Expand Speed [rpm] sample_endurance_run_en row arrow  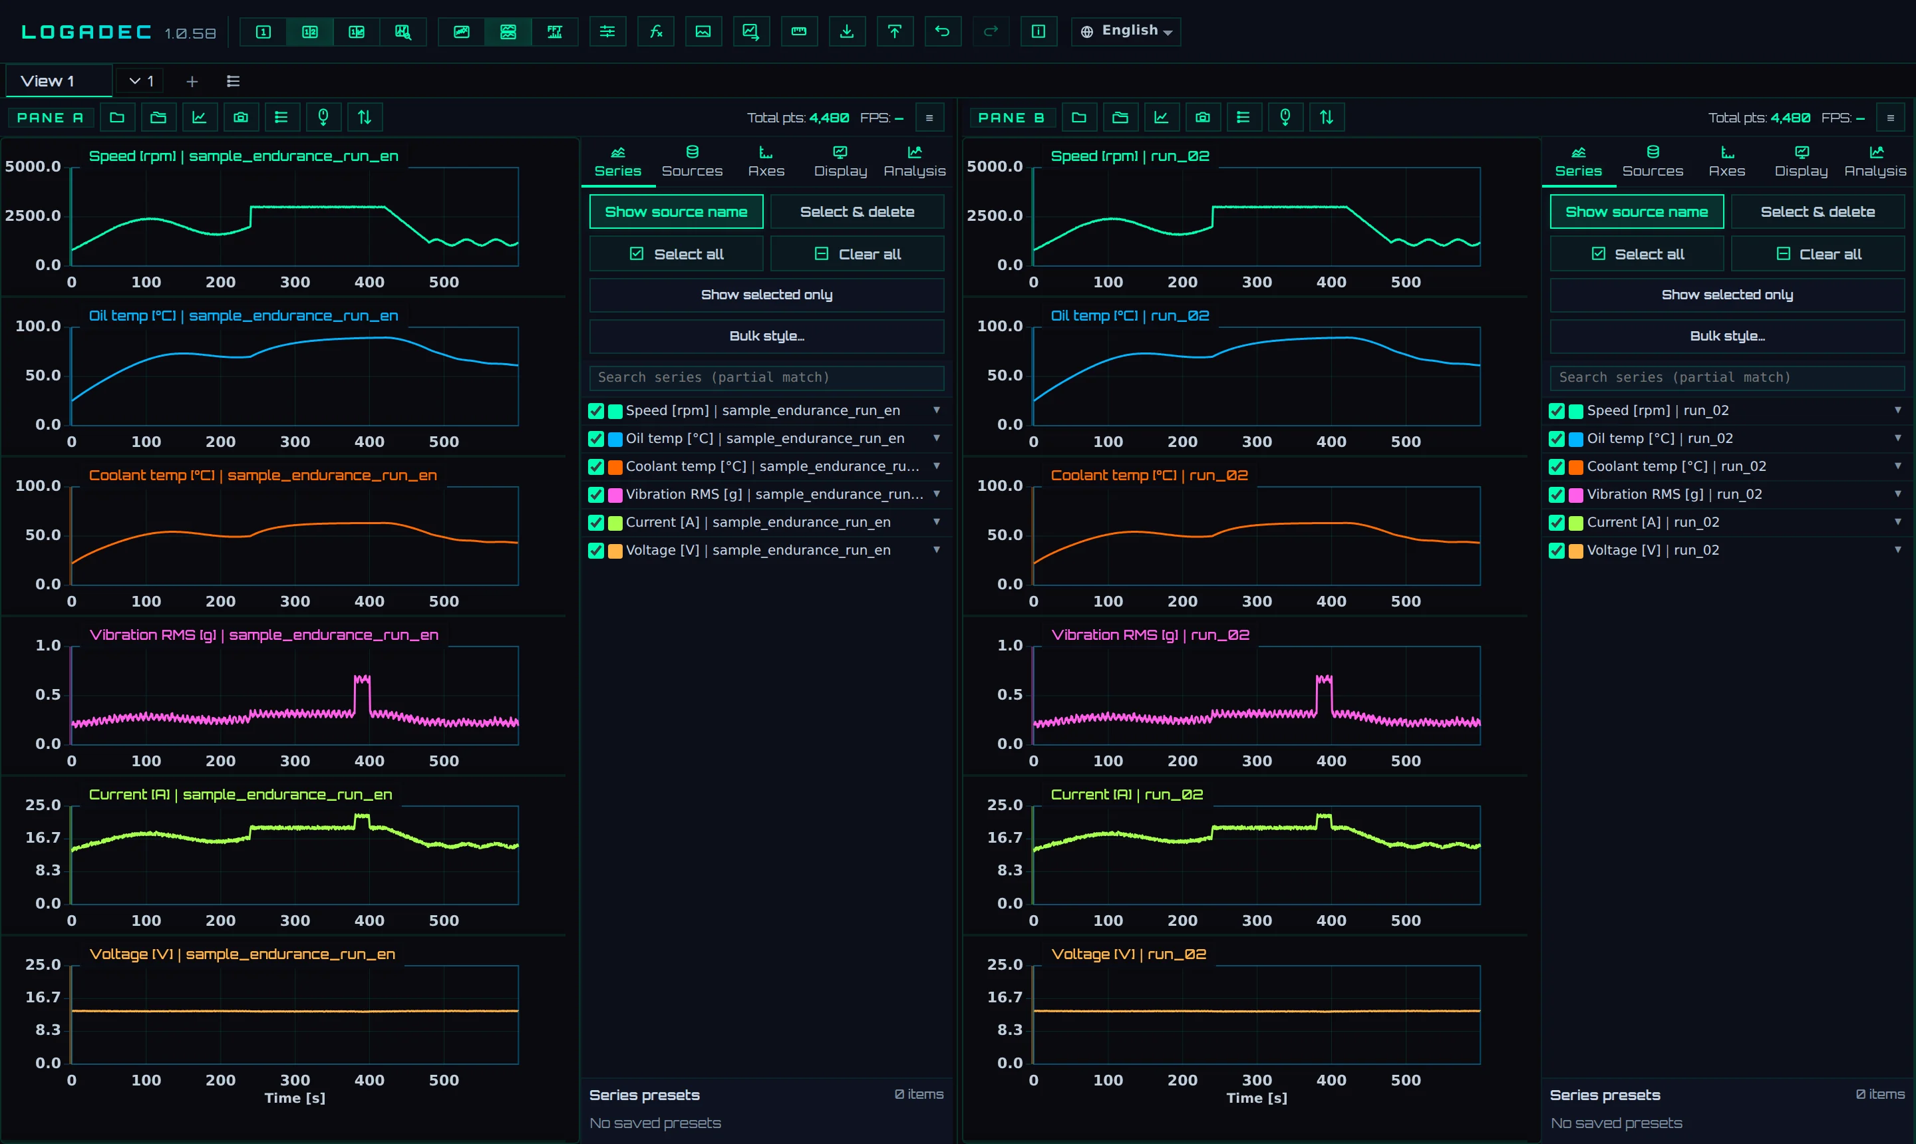(937, 410)
